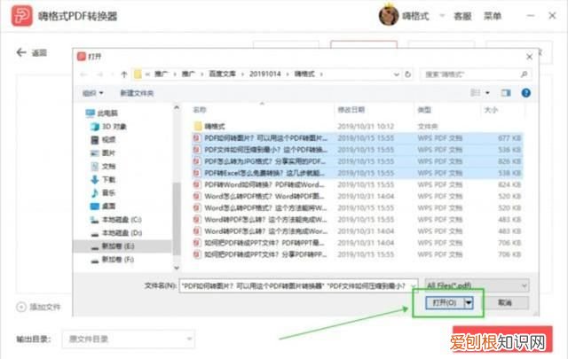Open 文档 folder in the navigation pane
Image resolution: width=568 pixels, height=359 pixels.
coord(103,167)
